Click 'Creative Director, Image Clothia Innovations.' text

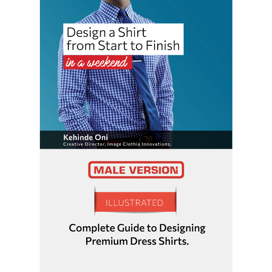point(117,144)
